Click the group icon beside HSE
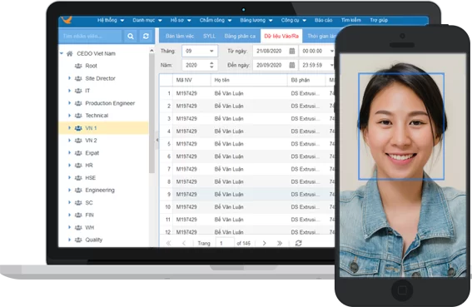472x307 pixels. [78, 178]
